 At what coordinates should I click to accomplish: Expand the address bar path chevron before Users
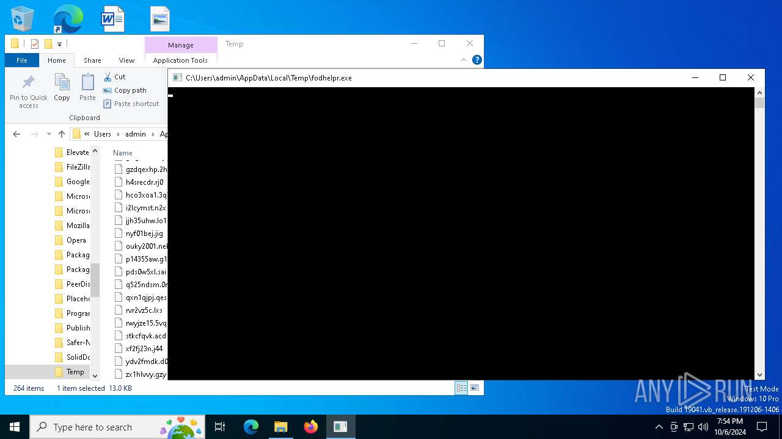click(87, 134)
